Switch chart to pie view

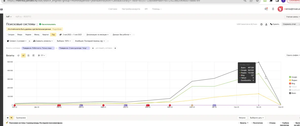point(18,55)
